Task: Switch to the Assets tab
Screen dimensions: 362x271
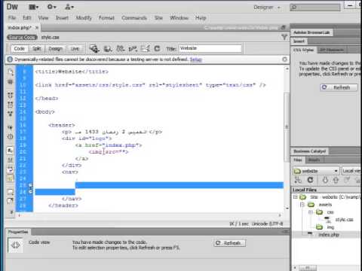Action: (x=314, y=160)
